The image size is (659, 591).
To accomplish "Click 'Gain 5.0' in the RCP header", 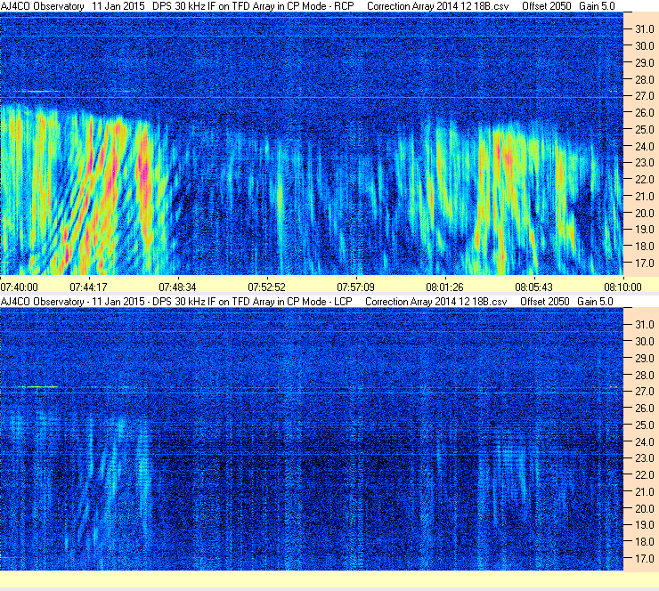I will (x=597, y=6).
